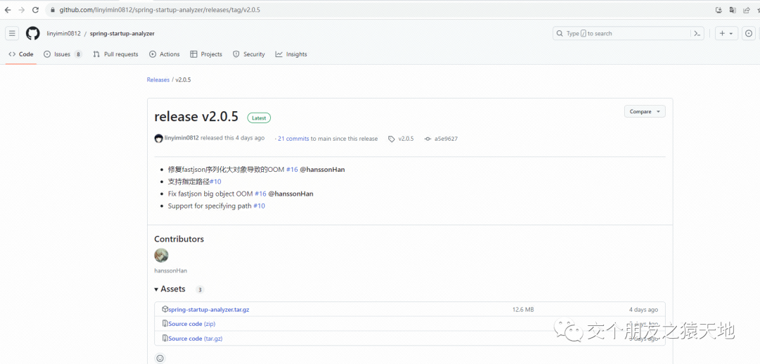The height and width of the screenshot is (364, 760).
Task: Open #10 in Support for specifying path line
Action: click(259, 206)
